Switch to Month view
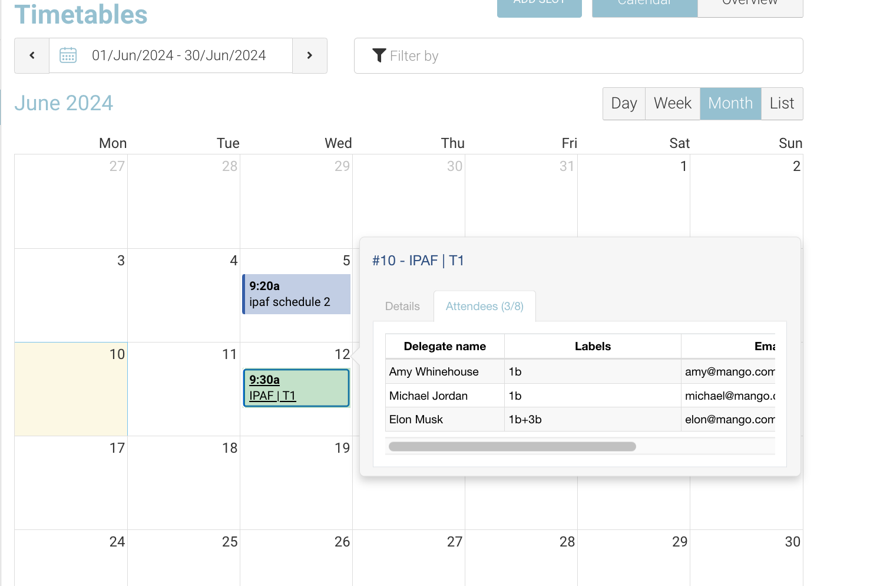 [x=730, y=103]
